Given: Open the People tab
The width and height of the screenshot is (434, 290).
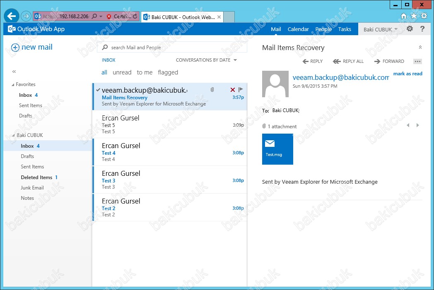Looking at the screenshot, I should pos(323,29).
